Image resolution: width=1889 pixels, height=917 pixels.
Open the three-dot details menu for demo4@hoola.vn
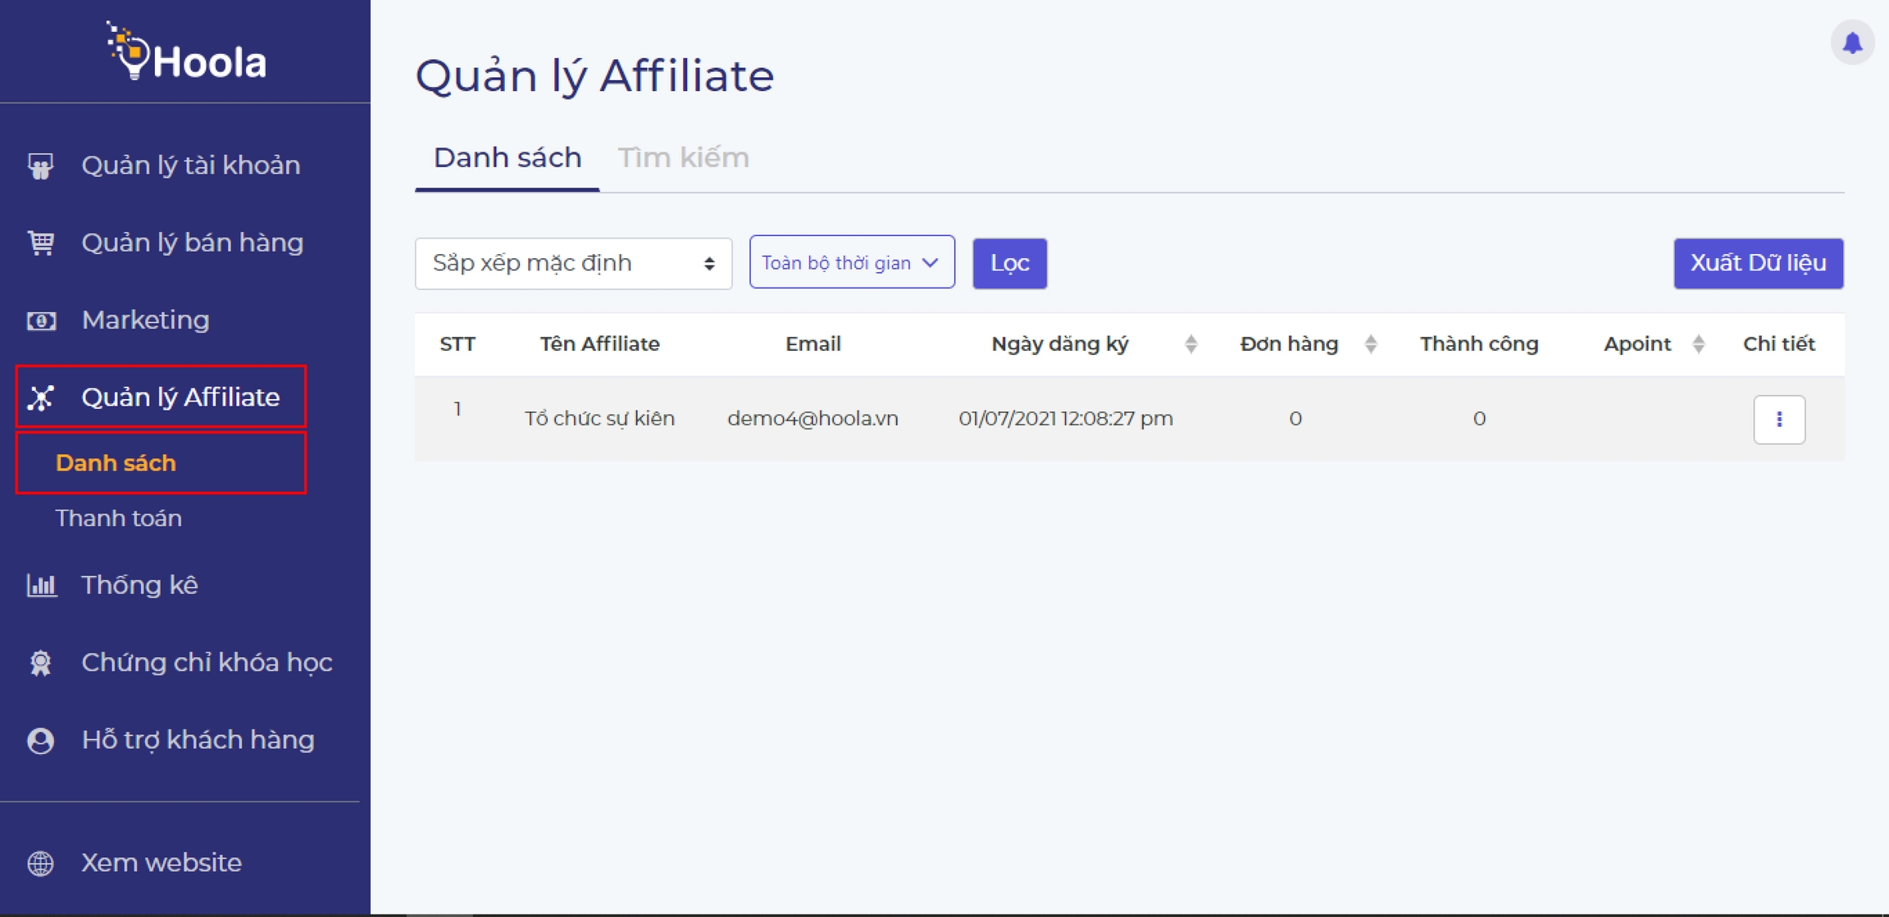[1778, 420]
